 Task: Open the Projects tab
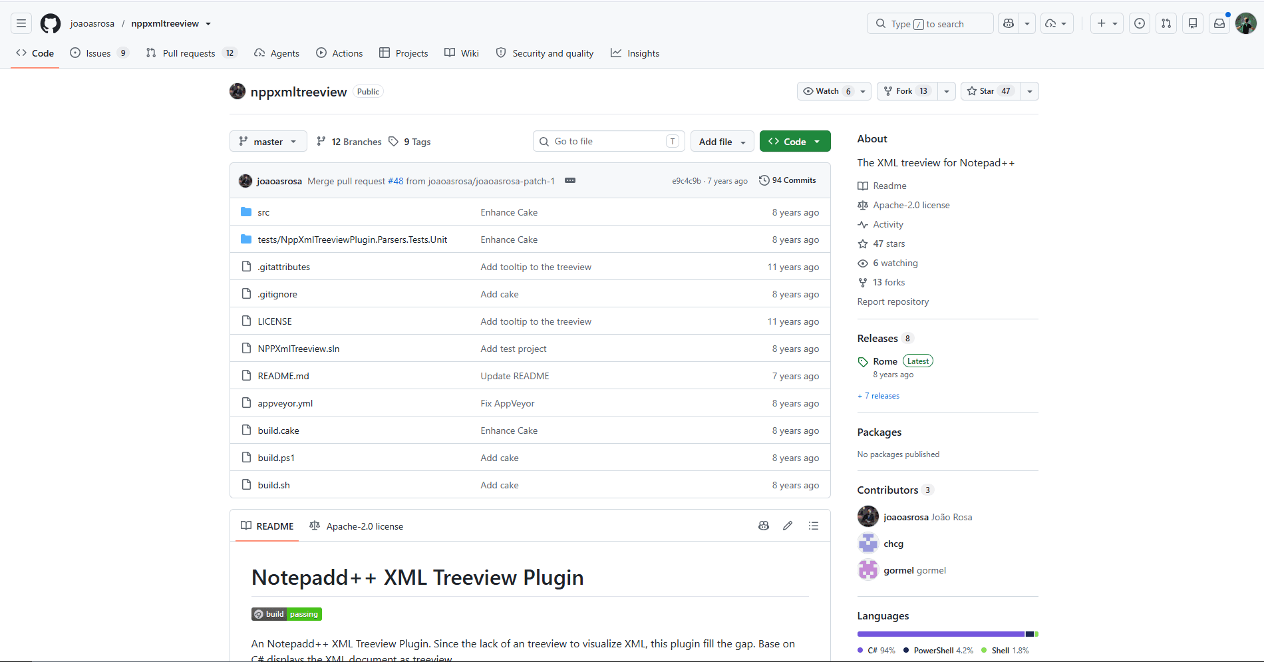[x=404, y=53]
